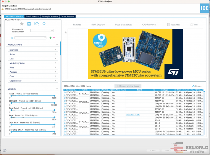
Task: Switch to the Board Selector tab
Action: point(32,16)
